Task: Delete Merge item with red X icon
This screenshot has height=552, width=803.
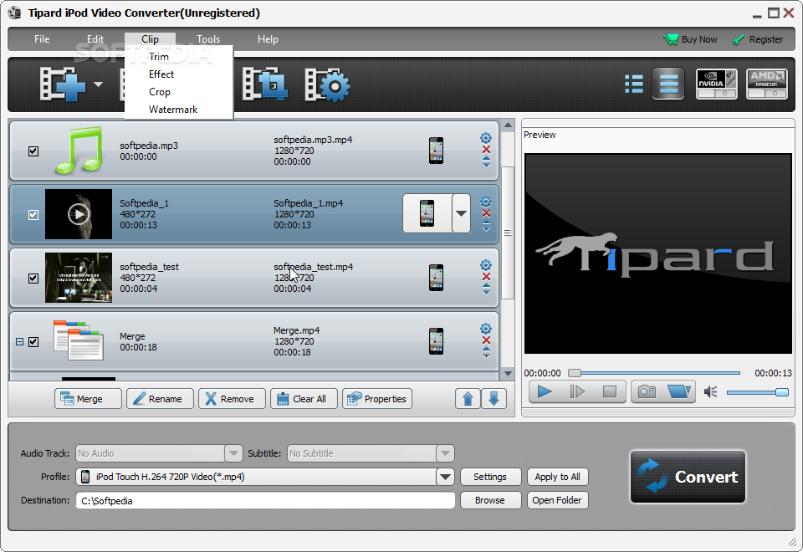Action: 486,340
